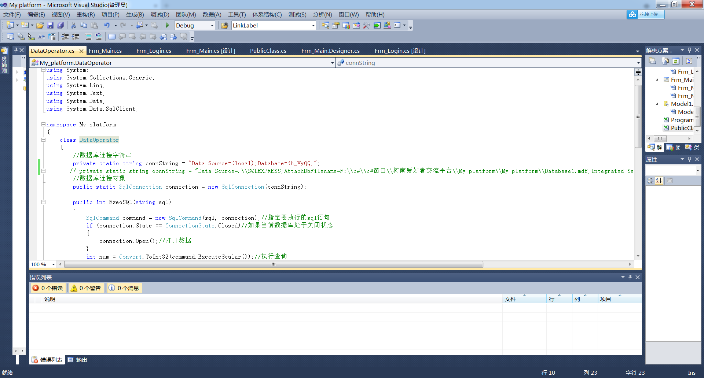Screen dimensions: 704x378
Task: Open the My_platform.DataOperator class dropdown
Action: [x=332, y=63]
